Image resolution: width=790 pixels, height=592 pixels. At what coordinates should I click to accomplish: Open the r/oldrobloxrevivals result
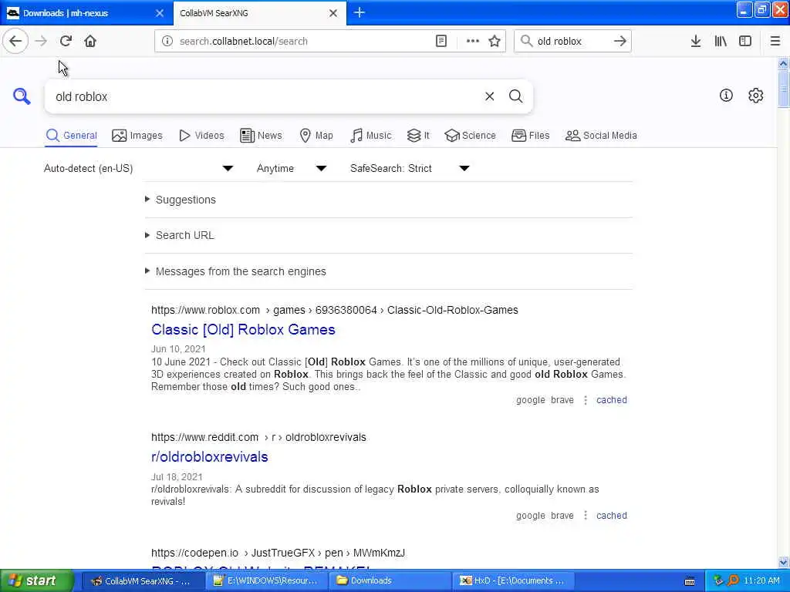(210, 457)
